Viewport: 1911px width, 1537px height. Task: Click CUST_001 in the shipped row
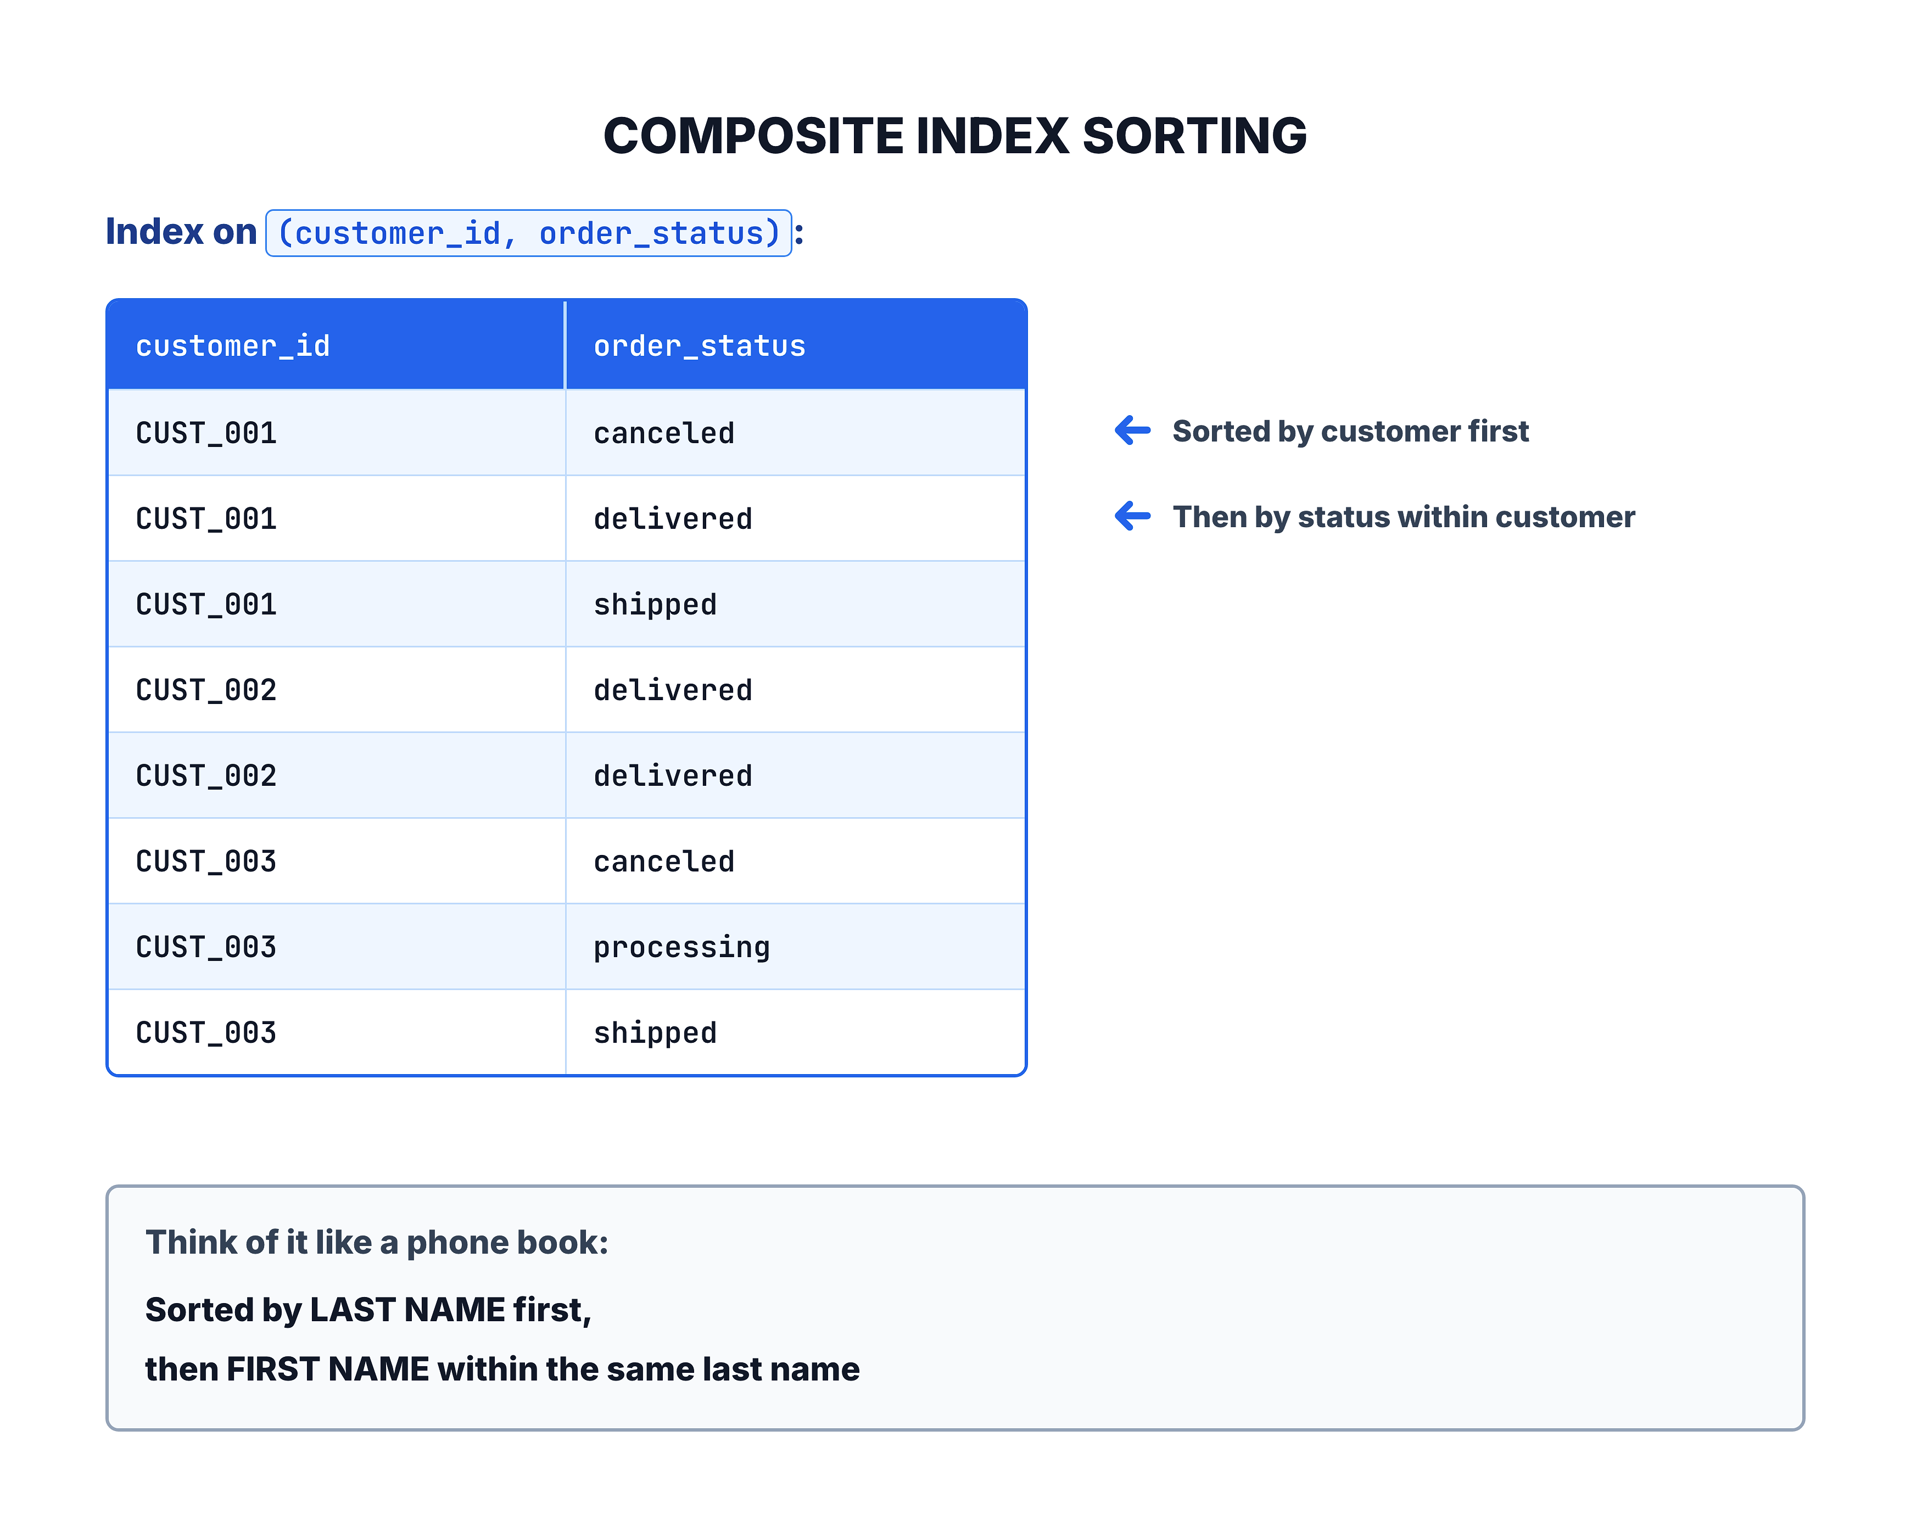pyautogui.click(x=205, y=605)
